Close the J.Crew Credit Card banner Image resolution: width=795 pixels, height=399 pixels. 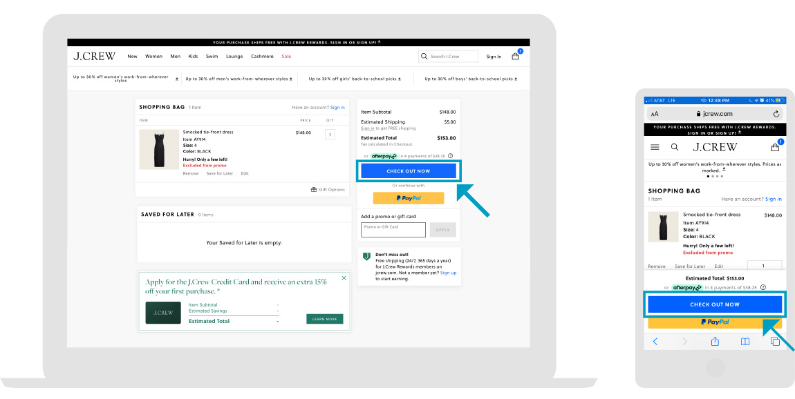[344, 278]
